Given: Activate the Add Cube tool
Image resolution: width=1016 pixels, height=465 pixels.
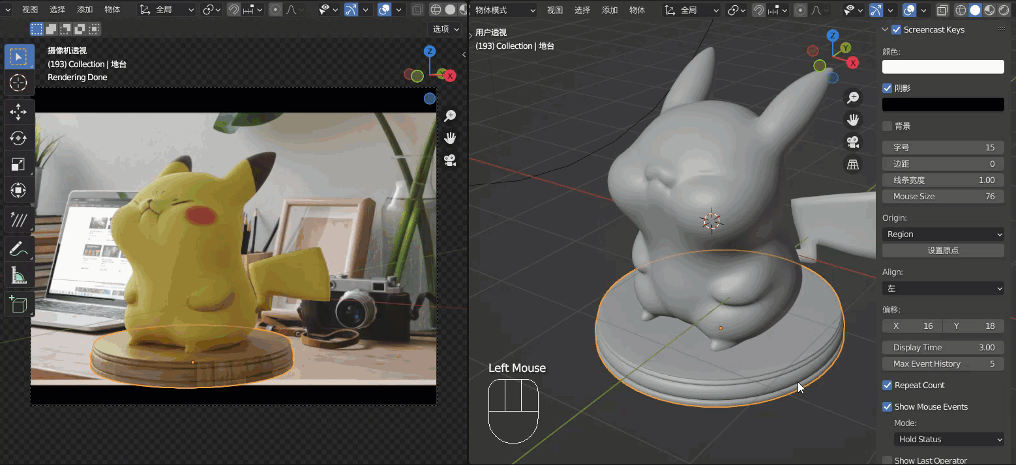Looking at the screenshot, I should (x=18, y=304).
